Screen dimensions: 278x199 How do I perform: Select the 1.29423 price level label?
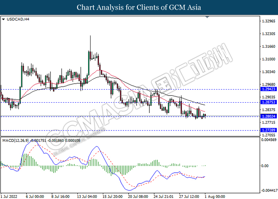pos(268,89)
